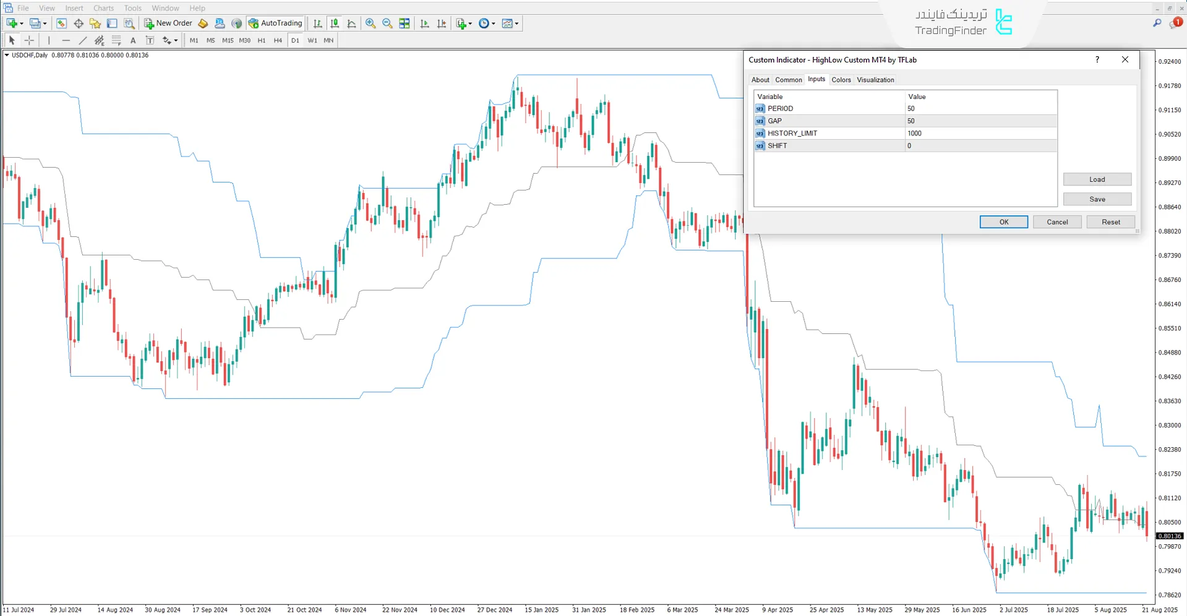
Task: Zoom in on the chart
Action: (370, 24)
